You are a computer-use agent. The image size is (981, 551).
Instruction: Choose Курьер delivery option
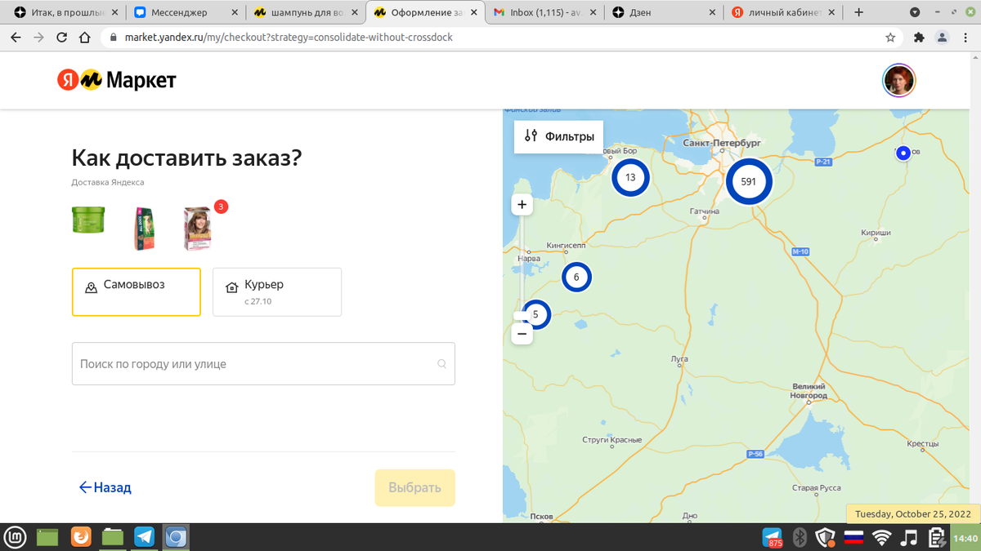pos(277,291)
